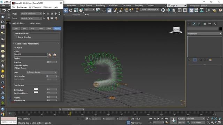Click the Inf. Radius white swatch button
Image resolution: width=223 pixels, height=125 pixels.
pyautogui.click(x=36, y=89)
